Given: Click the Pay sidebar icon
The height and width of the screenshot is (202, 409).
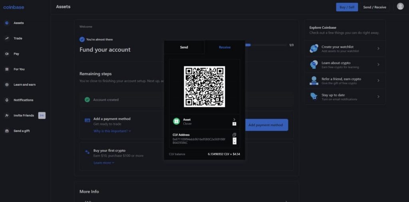Looking at the screenshot, I should pyautogui.click(x=7, y=54).
